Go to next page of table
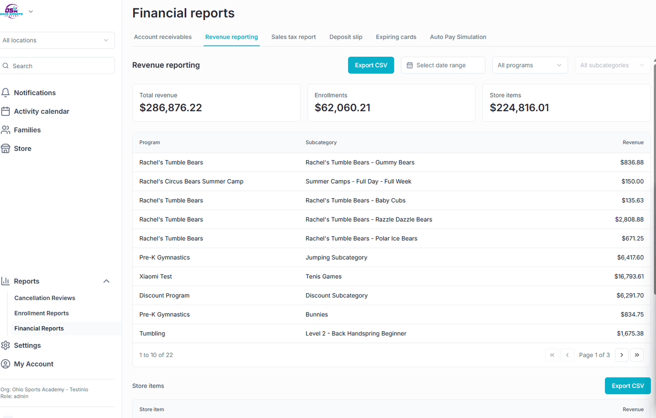The width and height of the screenshot is (656, 418). coord(622,355)
